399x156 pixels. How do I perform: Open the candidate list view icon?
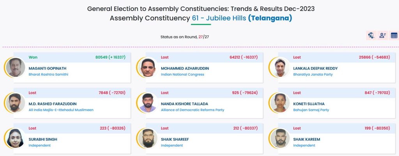tap(383, 35)
